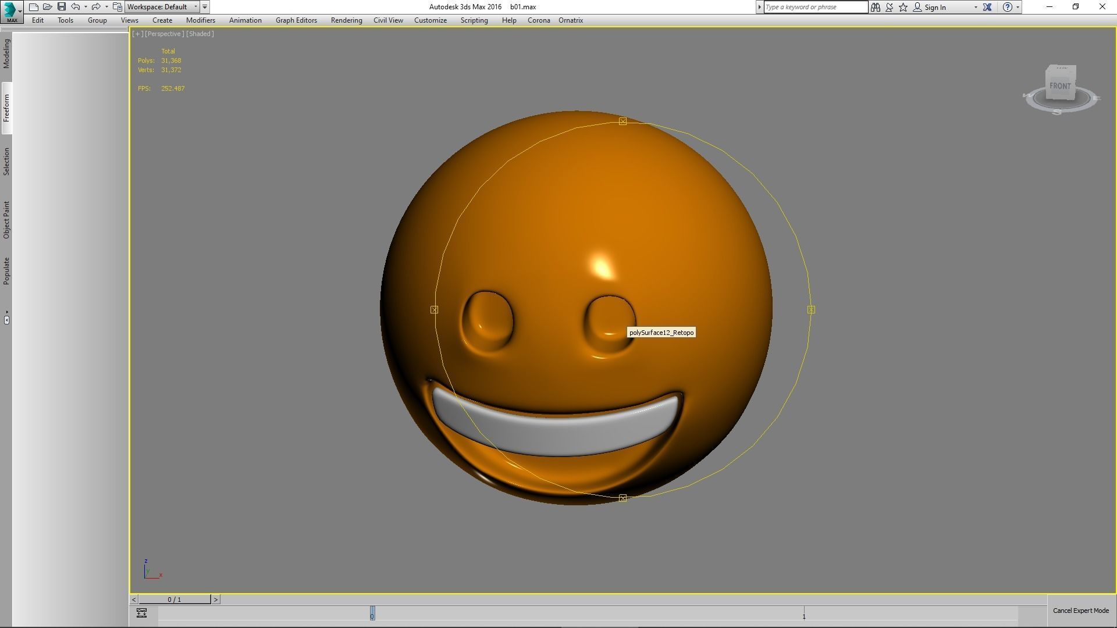
Task: Open the Communication Center satellite icon
Action: click(889, 7)
